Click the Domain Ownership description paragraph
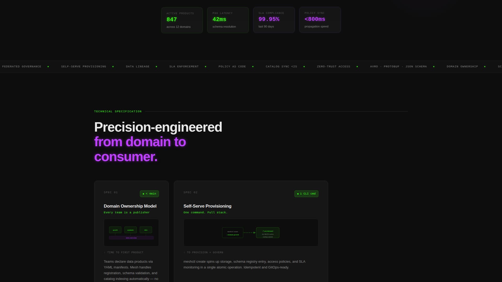This screenshot has width=502, height=282. tap(131, 270)
